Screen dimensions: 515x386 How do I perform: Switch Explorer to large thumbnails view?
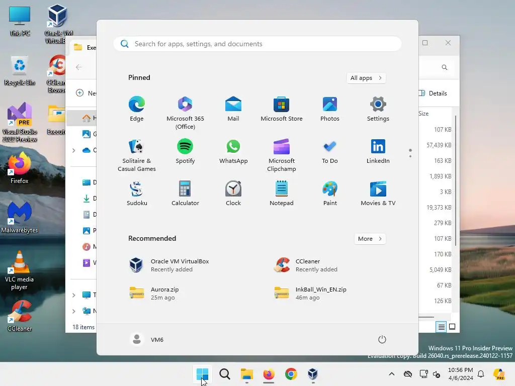click(452, 327)
